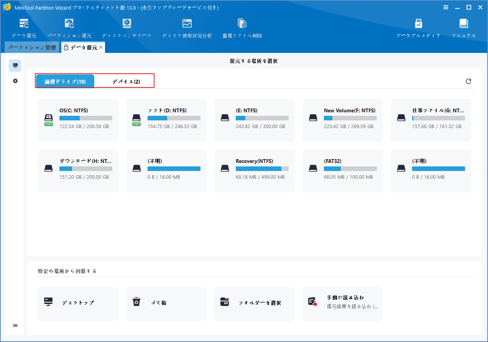Select the デスクトップ recovery location
The height and width of the screenshot is (342, 488).
[x=78, y=304]
